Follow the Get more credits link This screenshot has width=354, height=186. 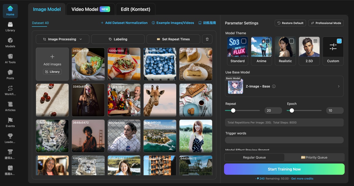pyautogui.click(x=302, y=179)
